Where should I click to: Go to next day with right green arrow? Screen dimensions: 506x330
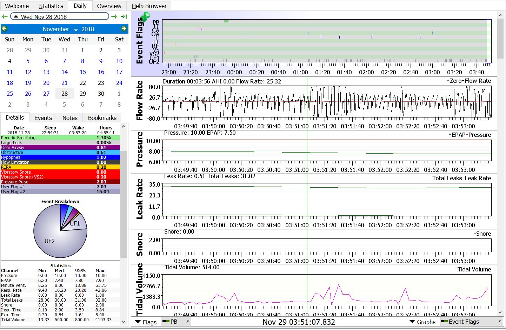pyautogui.click(x=114, y=16)
